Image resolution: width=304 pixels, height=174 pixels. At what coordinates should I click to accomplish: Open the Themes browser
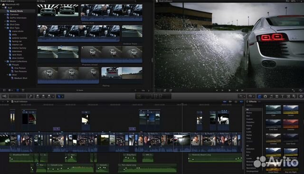(x=294, y=96)
